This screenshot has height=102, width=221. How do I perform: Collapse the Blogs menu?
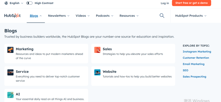click(36, 16)
